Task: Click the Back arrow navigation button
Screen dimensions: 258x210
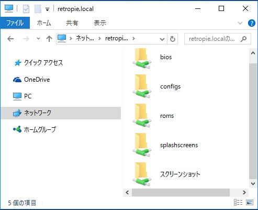Action: click(10, 39)
